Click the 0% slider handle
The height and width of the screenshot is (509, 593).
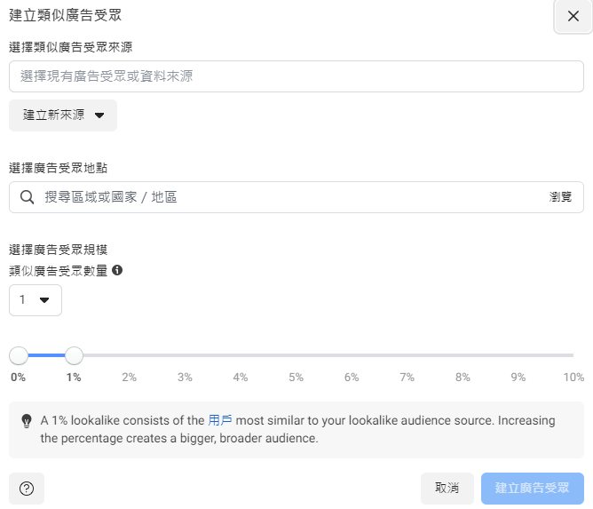tap(19, 355)
